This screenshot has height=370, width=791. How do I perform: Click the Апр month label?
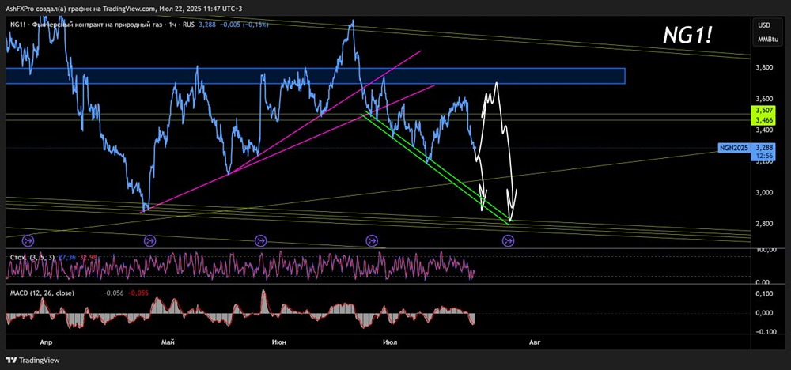pos(46,342)
